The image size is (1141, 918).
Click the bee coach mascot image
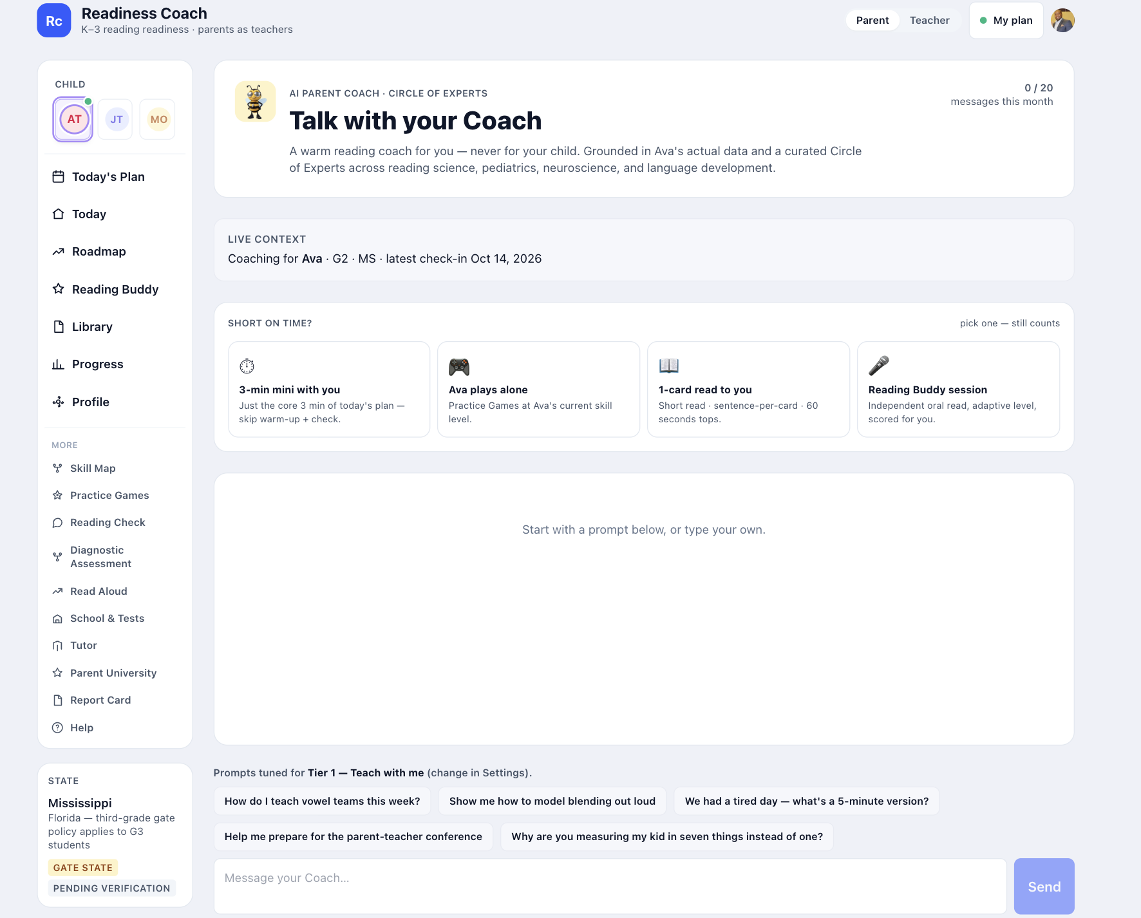(x=256, y=102)
